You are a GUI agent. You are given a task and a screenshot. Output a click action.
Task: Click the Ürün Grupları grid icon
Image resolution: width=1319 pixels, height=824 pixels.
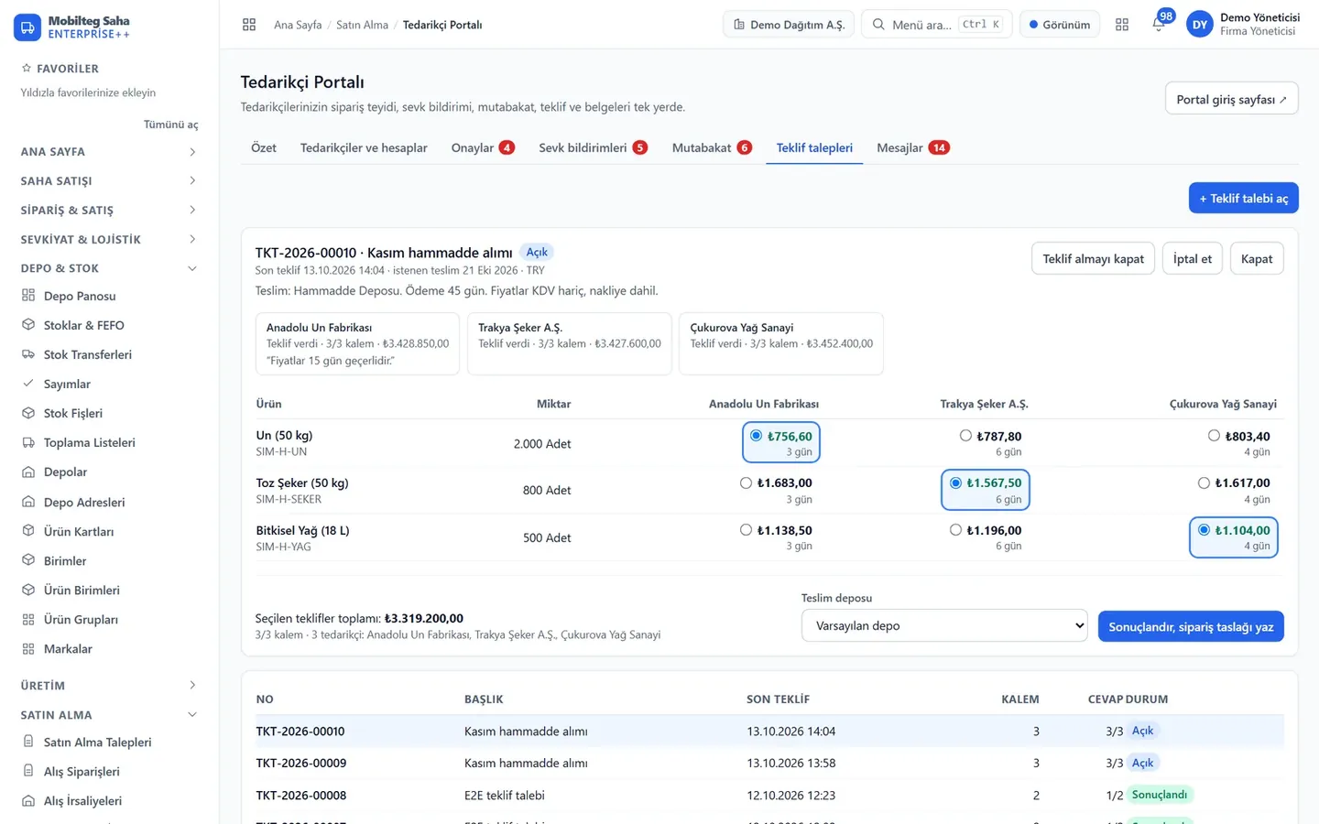pyautogui.click(x=28, y=619)
